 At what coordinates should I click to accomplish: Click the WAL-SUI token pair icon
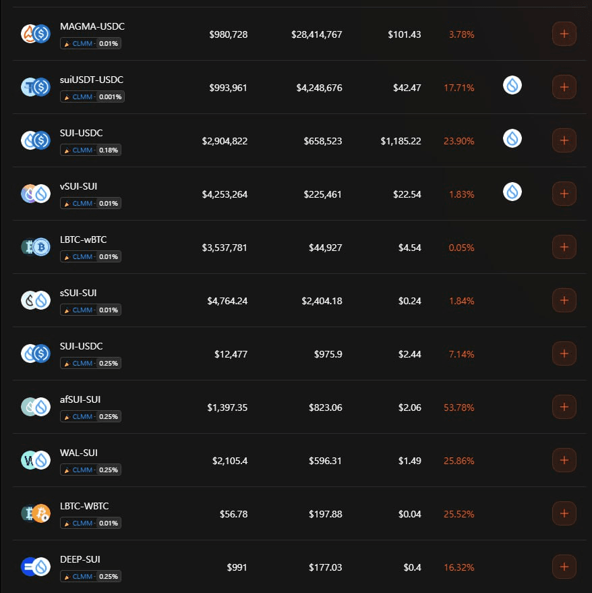36,460
